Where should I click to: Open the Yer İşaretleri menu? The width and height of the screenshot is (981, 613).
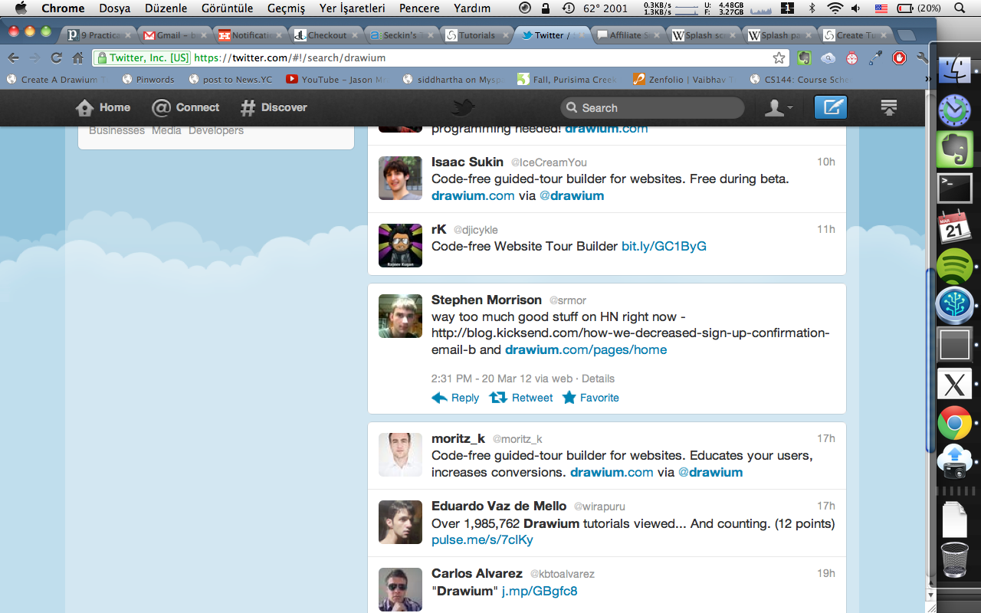click(x=352, y=8)
